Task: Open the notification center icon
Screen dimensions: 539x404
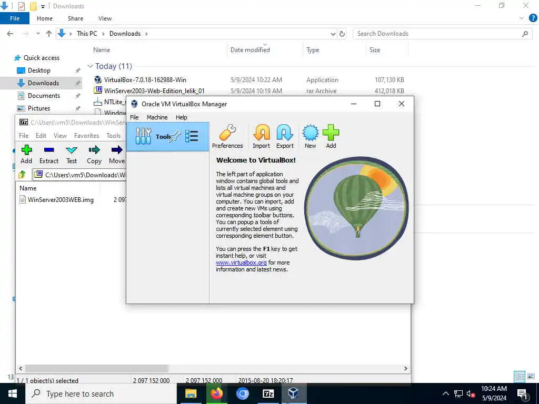Action: 522,394
